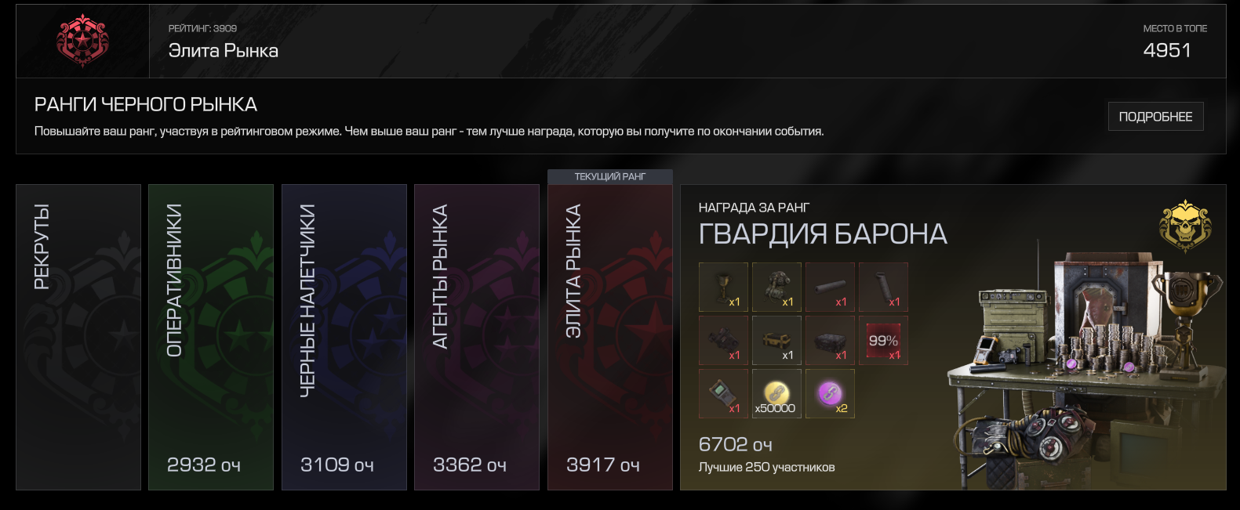Click the angled grip reward item
The image size is (1240, 510).
pyautogui.click(x=883, y=288)
